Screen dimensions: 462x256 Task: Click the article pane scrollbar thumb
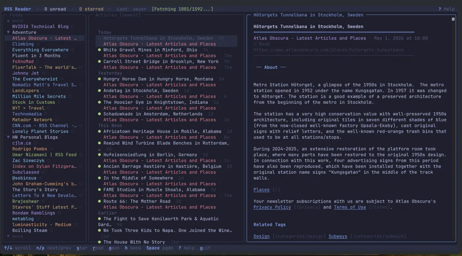tap(453, 19)
